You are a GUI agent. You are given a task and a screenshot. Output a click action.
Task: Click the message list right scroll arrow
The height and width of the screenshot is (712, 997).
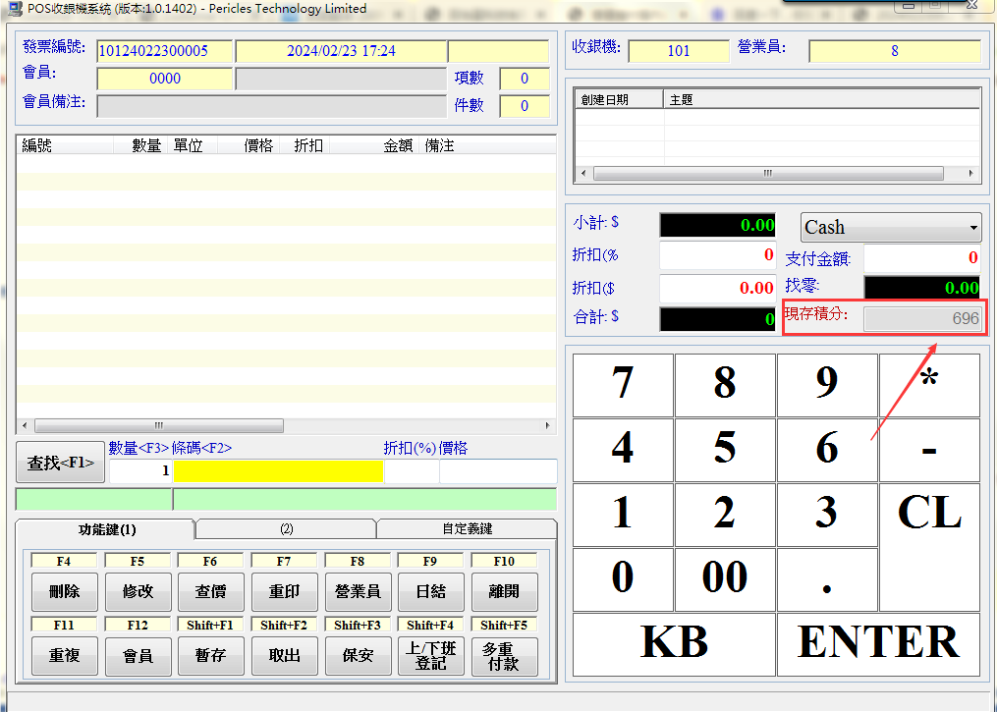point(970,173)
